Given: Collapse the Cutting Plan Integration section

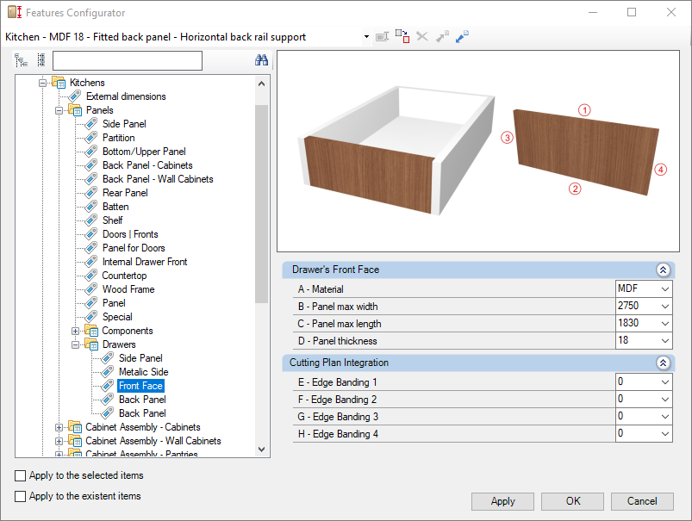Looking at the screenshot, I should (663, 363).
